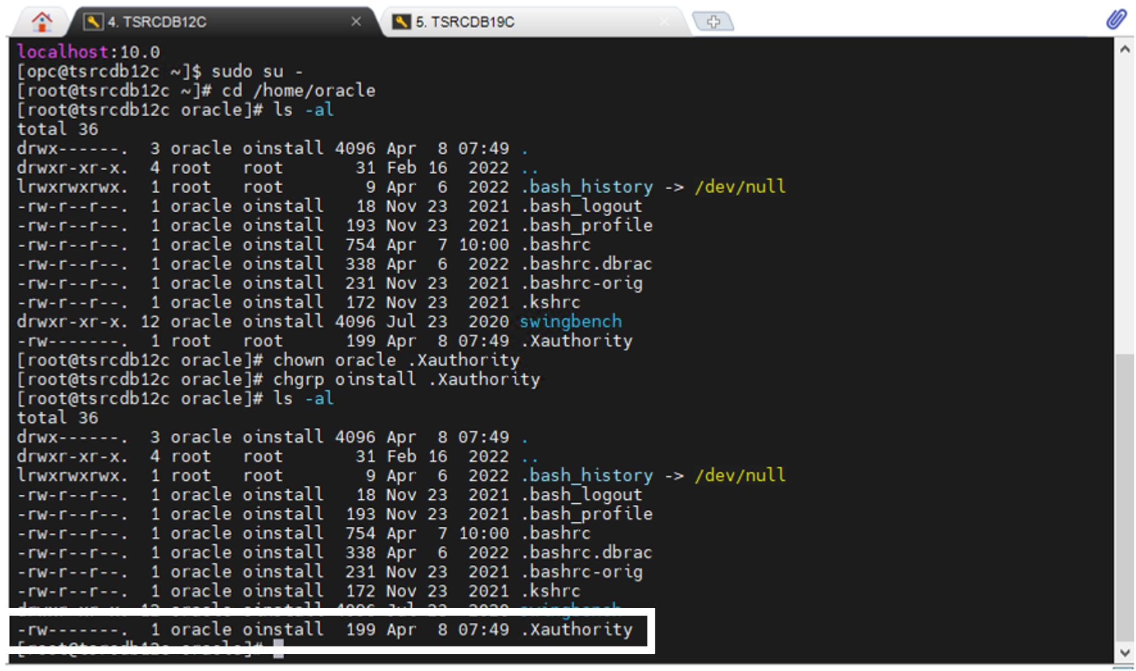1136x671 pixels.
Task: Click the 'chown oracle .Xauthority' command
Action: [396, 360]
